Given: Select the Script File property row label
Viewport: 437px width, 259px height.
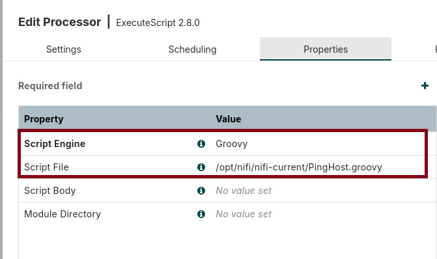Looking at the screenshot, I should 46,167.
